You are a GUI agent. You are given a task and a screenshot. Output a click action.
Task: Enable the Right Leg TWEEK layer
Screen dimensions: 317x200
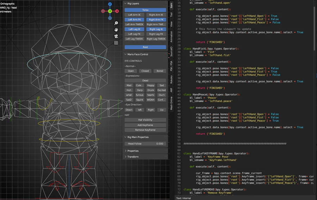(x=156, y=39)
